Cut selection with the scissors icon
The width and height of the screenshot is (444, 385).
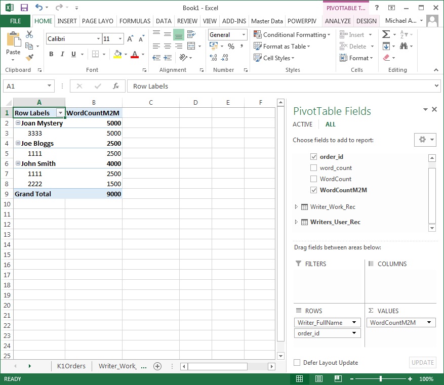coord(29,34)
